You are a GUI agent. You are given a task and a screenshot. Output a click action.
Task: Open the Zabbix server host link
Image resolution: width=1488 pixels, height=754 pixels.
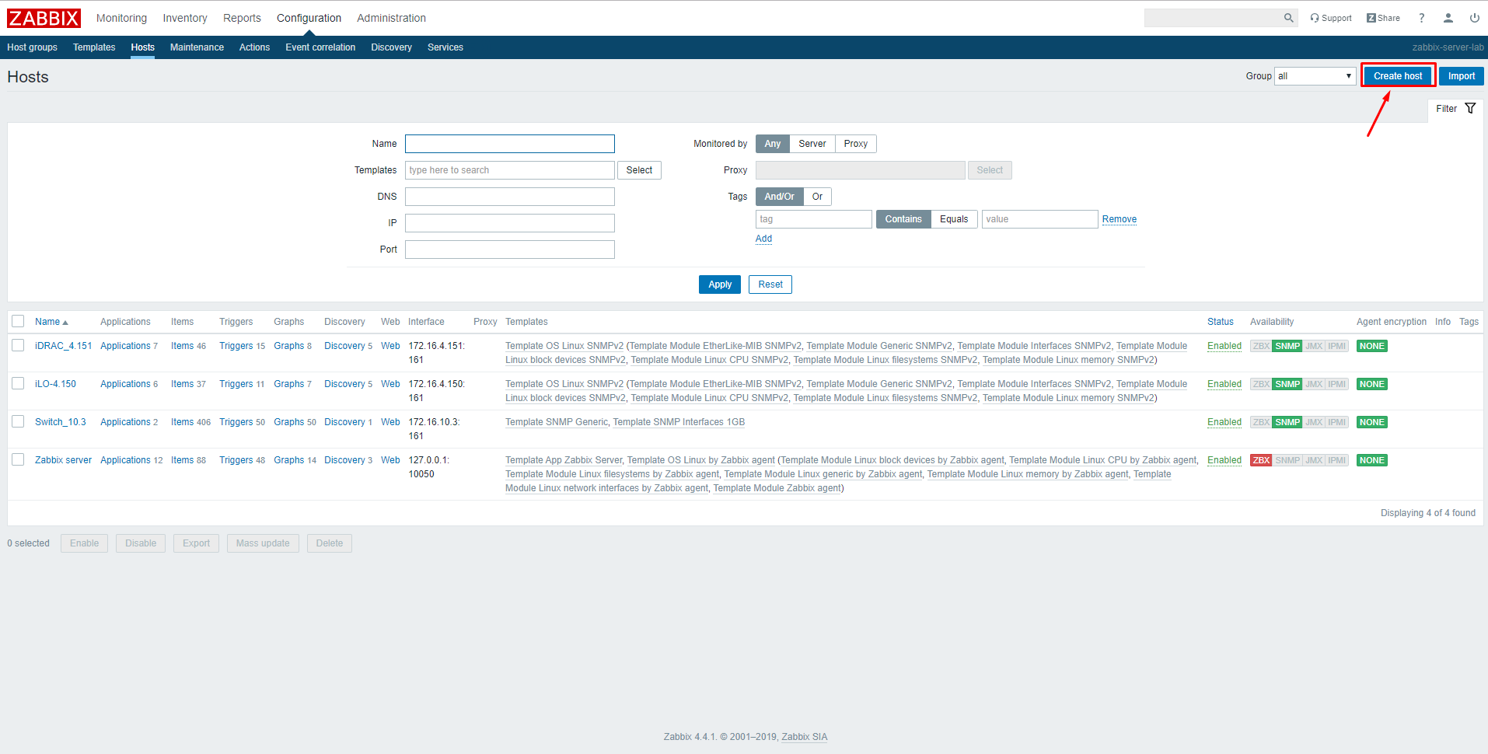[x=63, y=460]
